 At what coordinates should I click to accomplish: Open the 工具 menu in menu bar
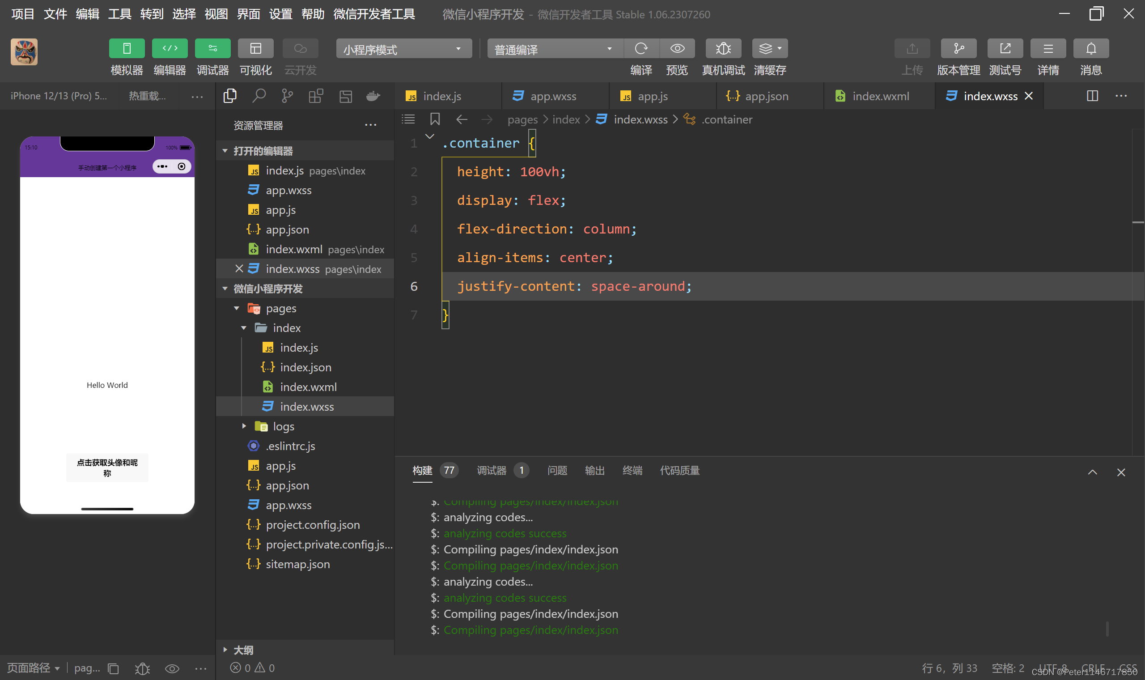pyautogui.click(x=119, y=14)
